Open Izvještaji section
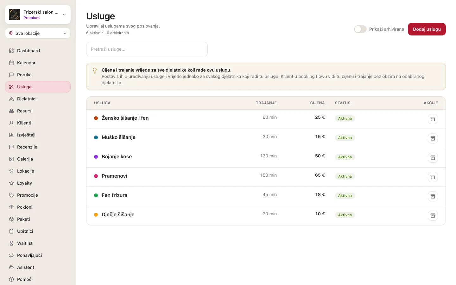456x285 pixels. [x=38, y=135]
